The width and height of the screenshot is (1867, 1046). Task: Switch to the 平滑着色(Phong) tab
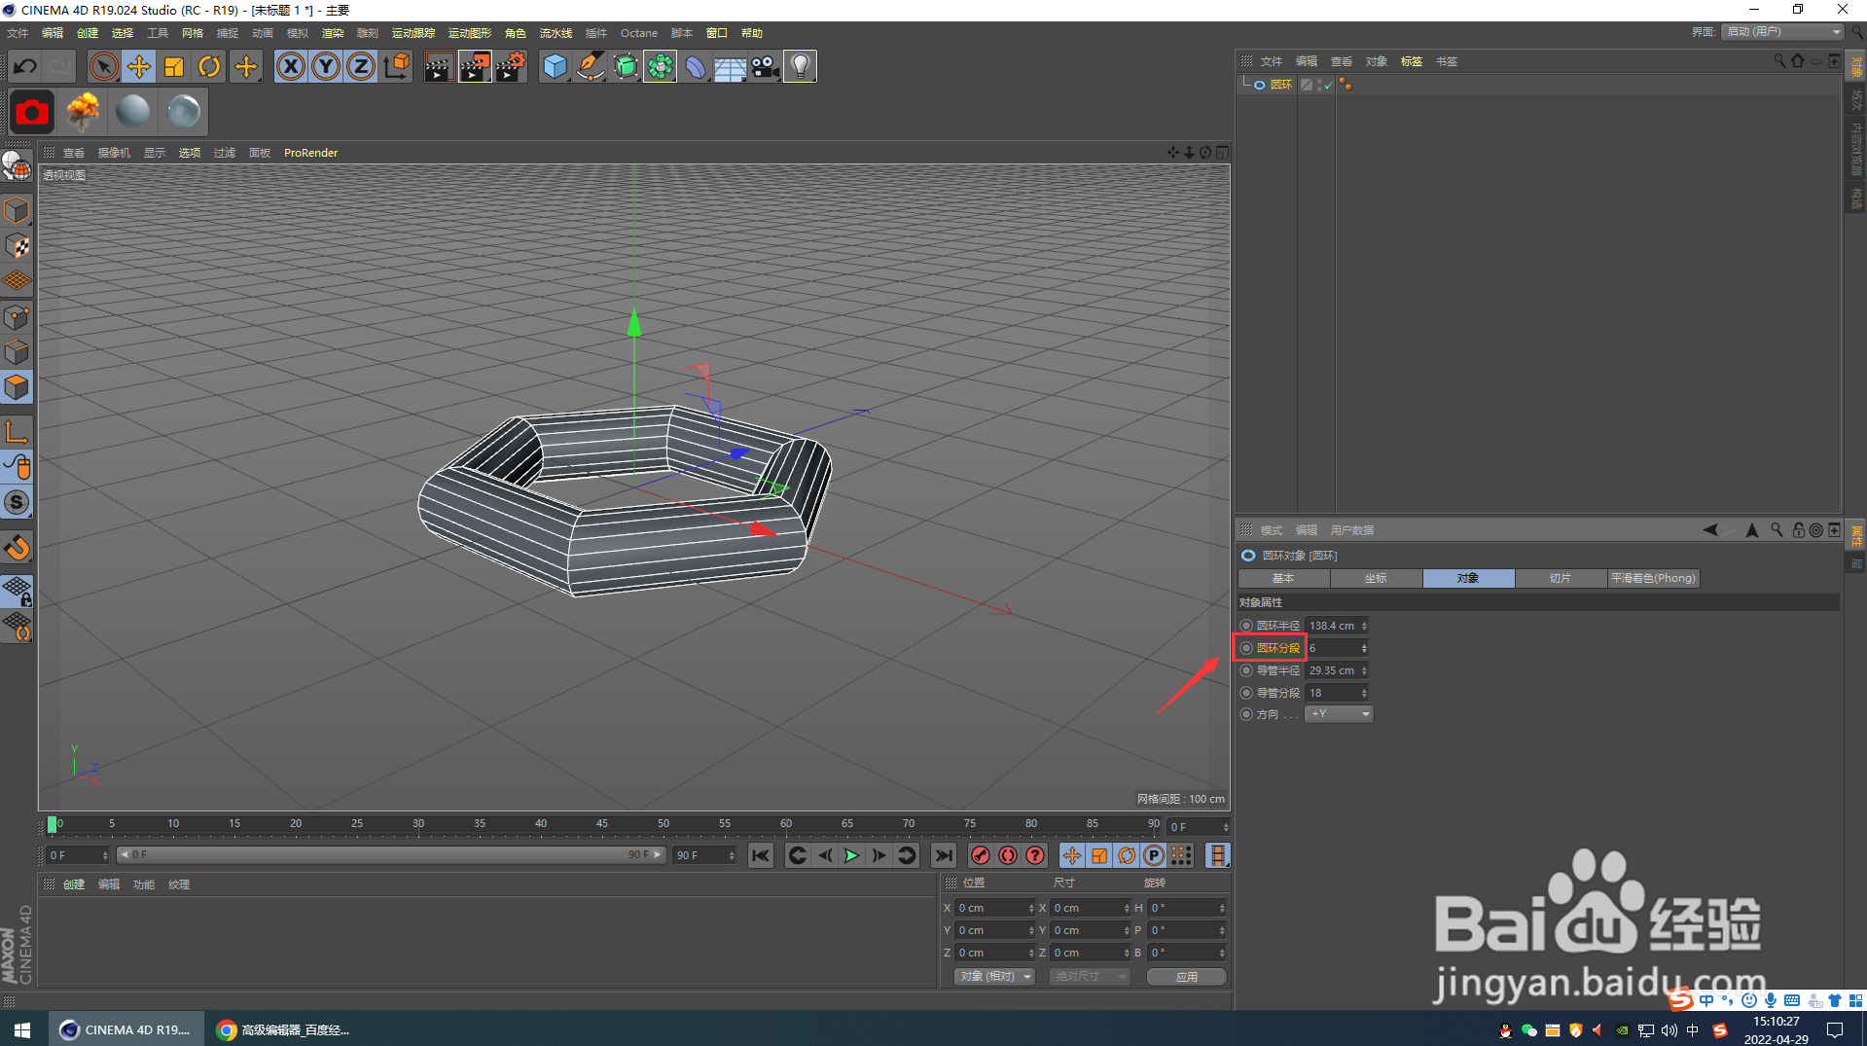click(1653, 578)
